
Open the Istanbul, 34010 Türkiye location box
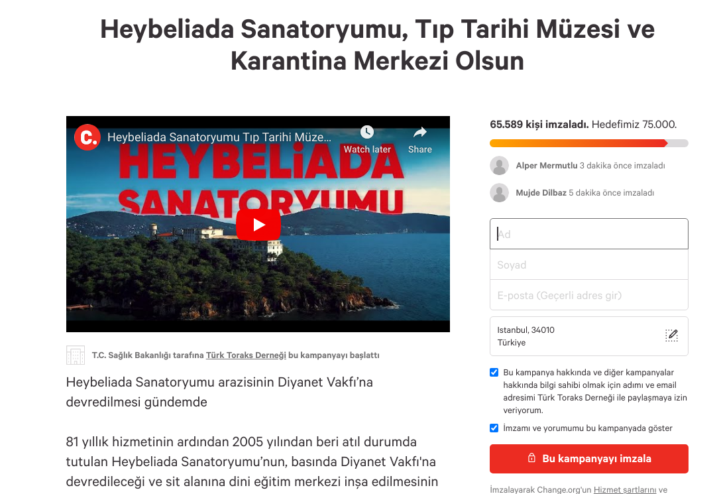pos(588,336)
